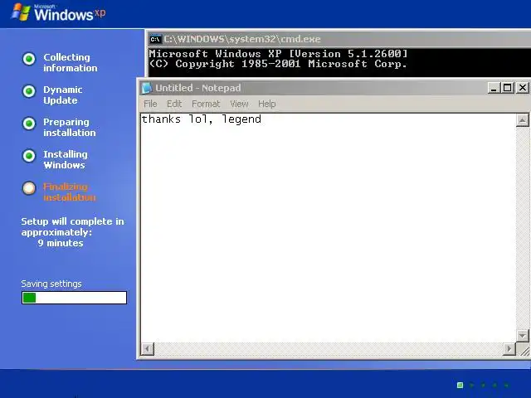Click the cmd.exe title bar
Screen dimensions: 531x398
(x=339, y=39)
